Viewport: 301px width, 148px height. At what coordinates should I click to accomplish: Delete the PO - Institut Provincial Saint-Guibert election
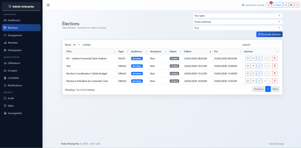[275, 58]
